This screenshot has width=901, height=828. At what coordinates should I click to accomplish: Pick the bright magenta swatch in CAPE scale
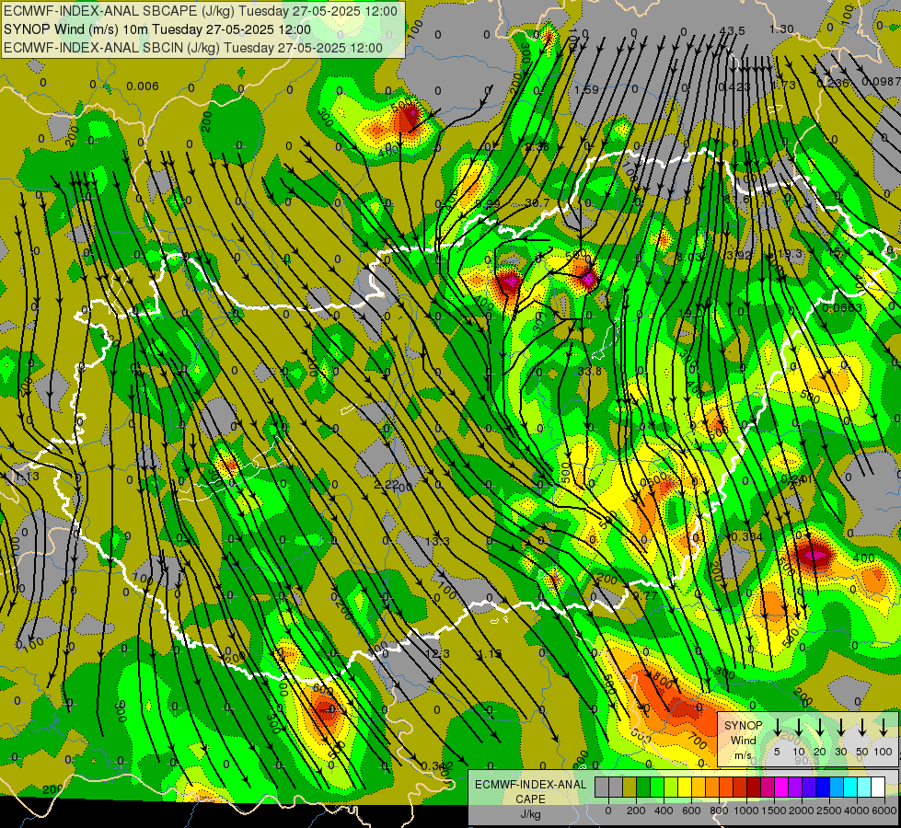tap(781, 787)
